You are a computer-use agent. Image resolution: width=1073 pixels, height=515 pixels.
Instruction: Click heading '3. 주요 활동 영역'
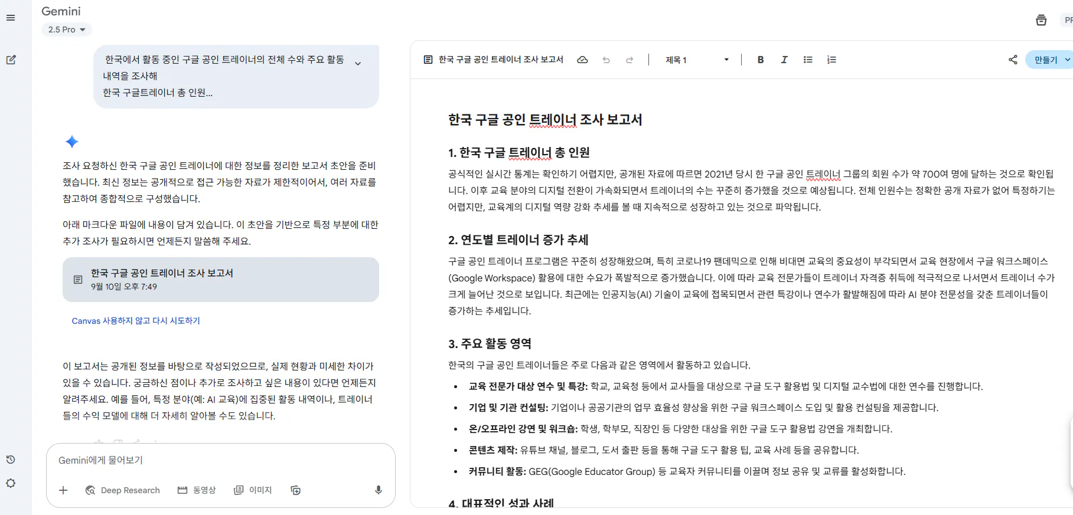tap(490, 344)
